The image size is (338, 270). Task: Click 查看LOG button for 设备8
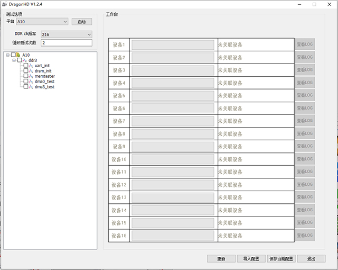click(305, 133)
